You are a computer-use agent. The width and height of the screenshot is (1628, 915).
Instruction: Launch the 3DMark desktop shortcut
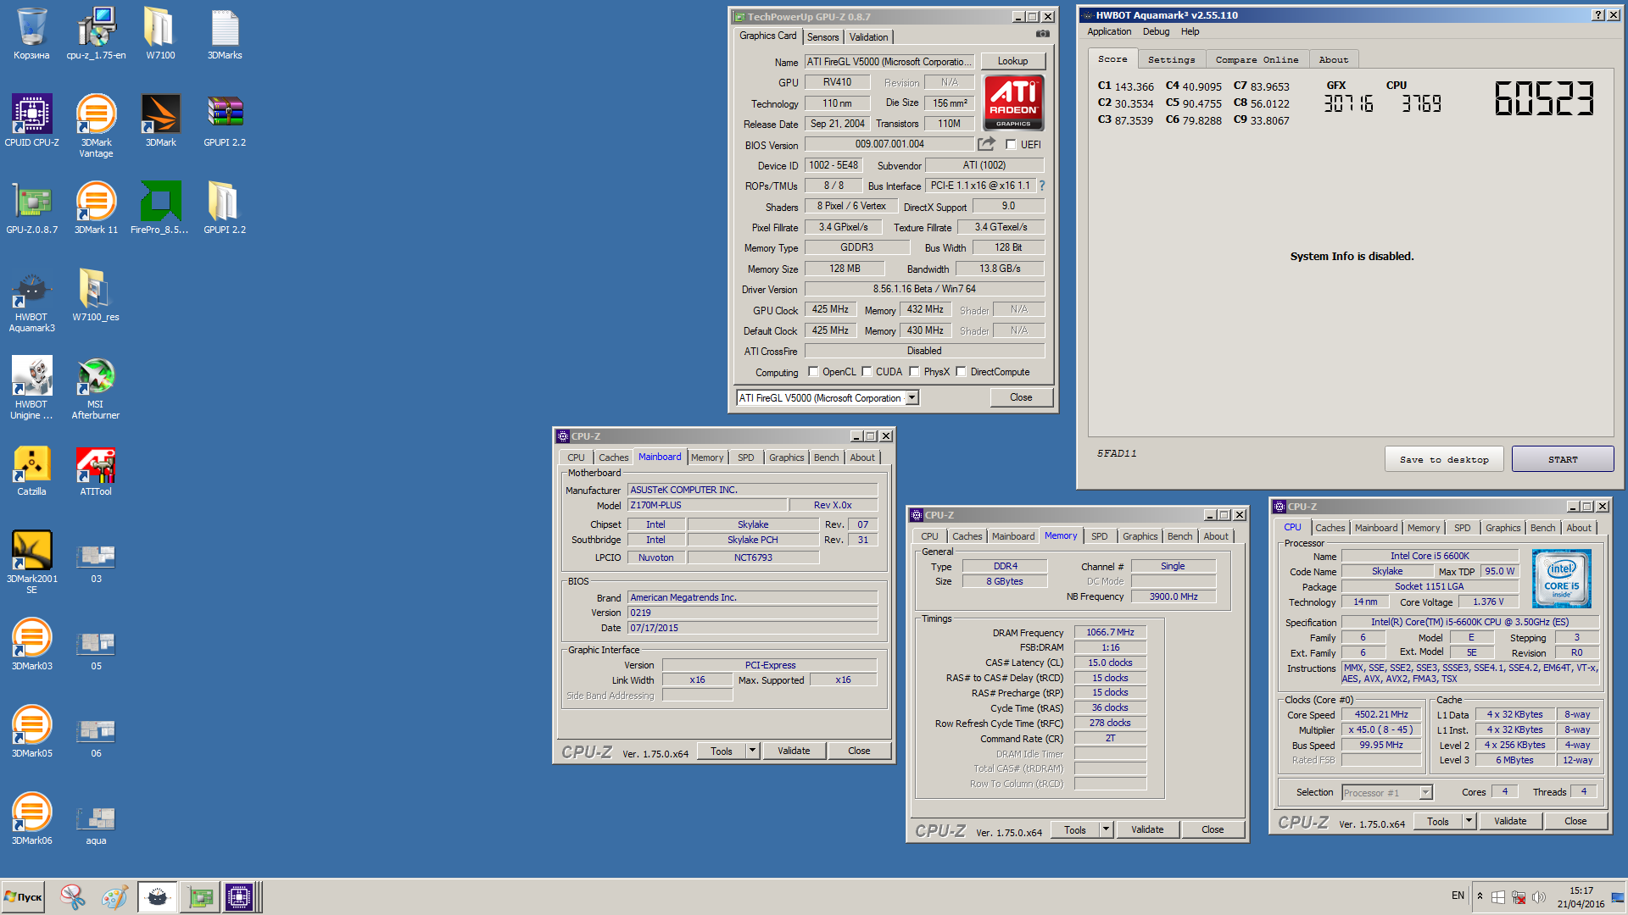click(x=160, y=120)
